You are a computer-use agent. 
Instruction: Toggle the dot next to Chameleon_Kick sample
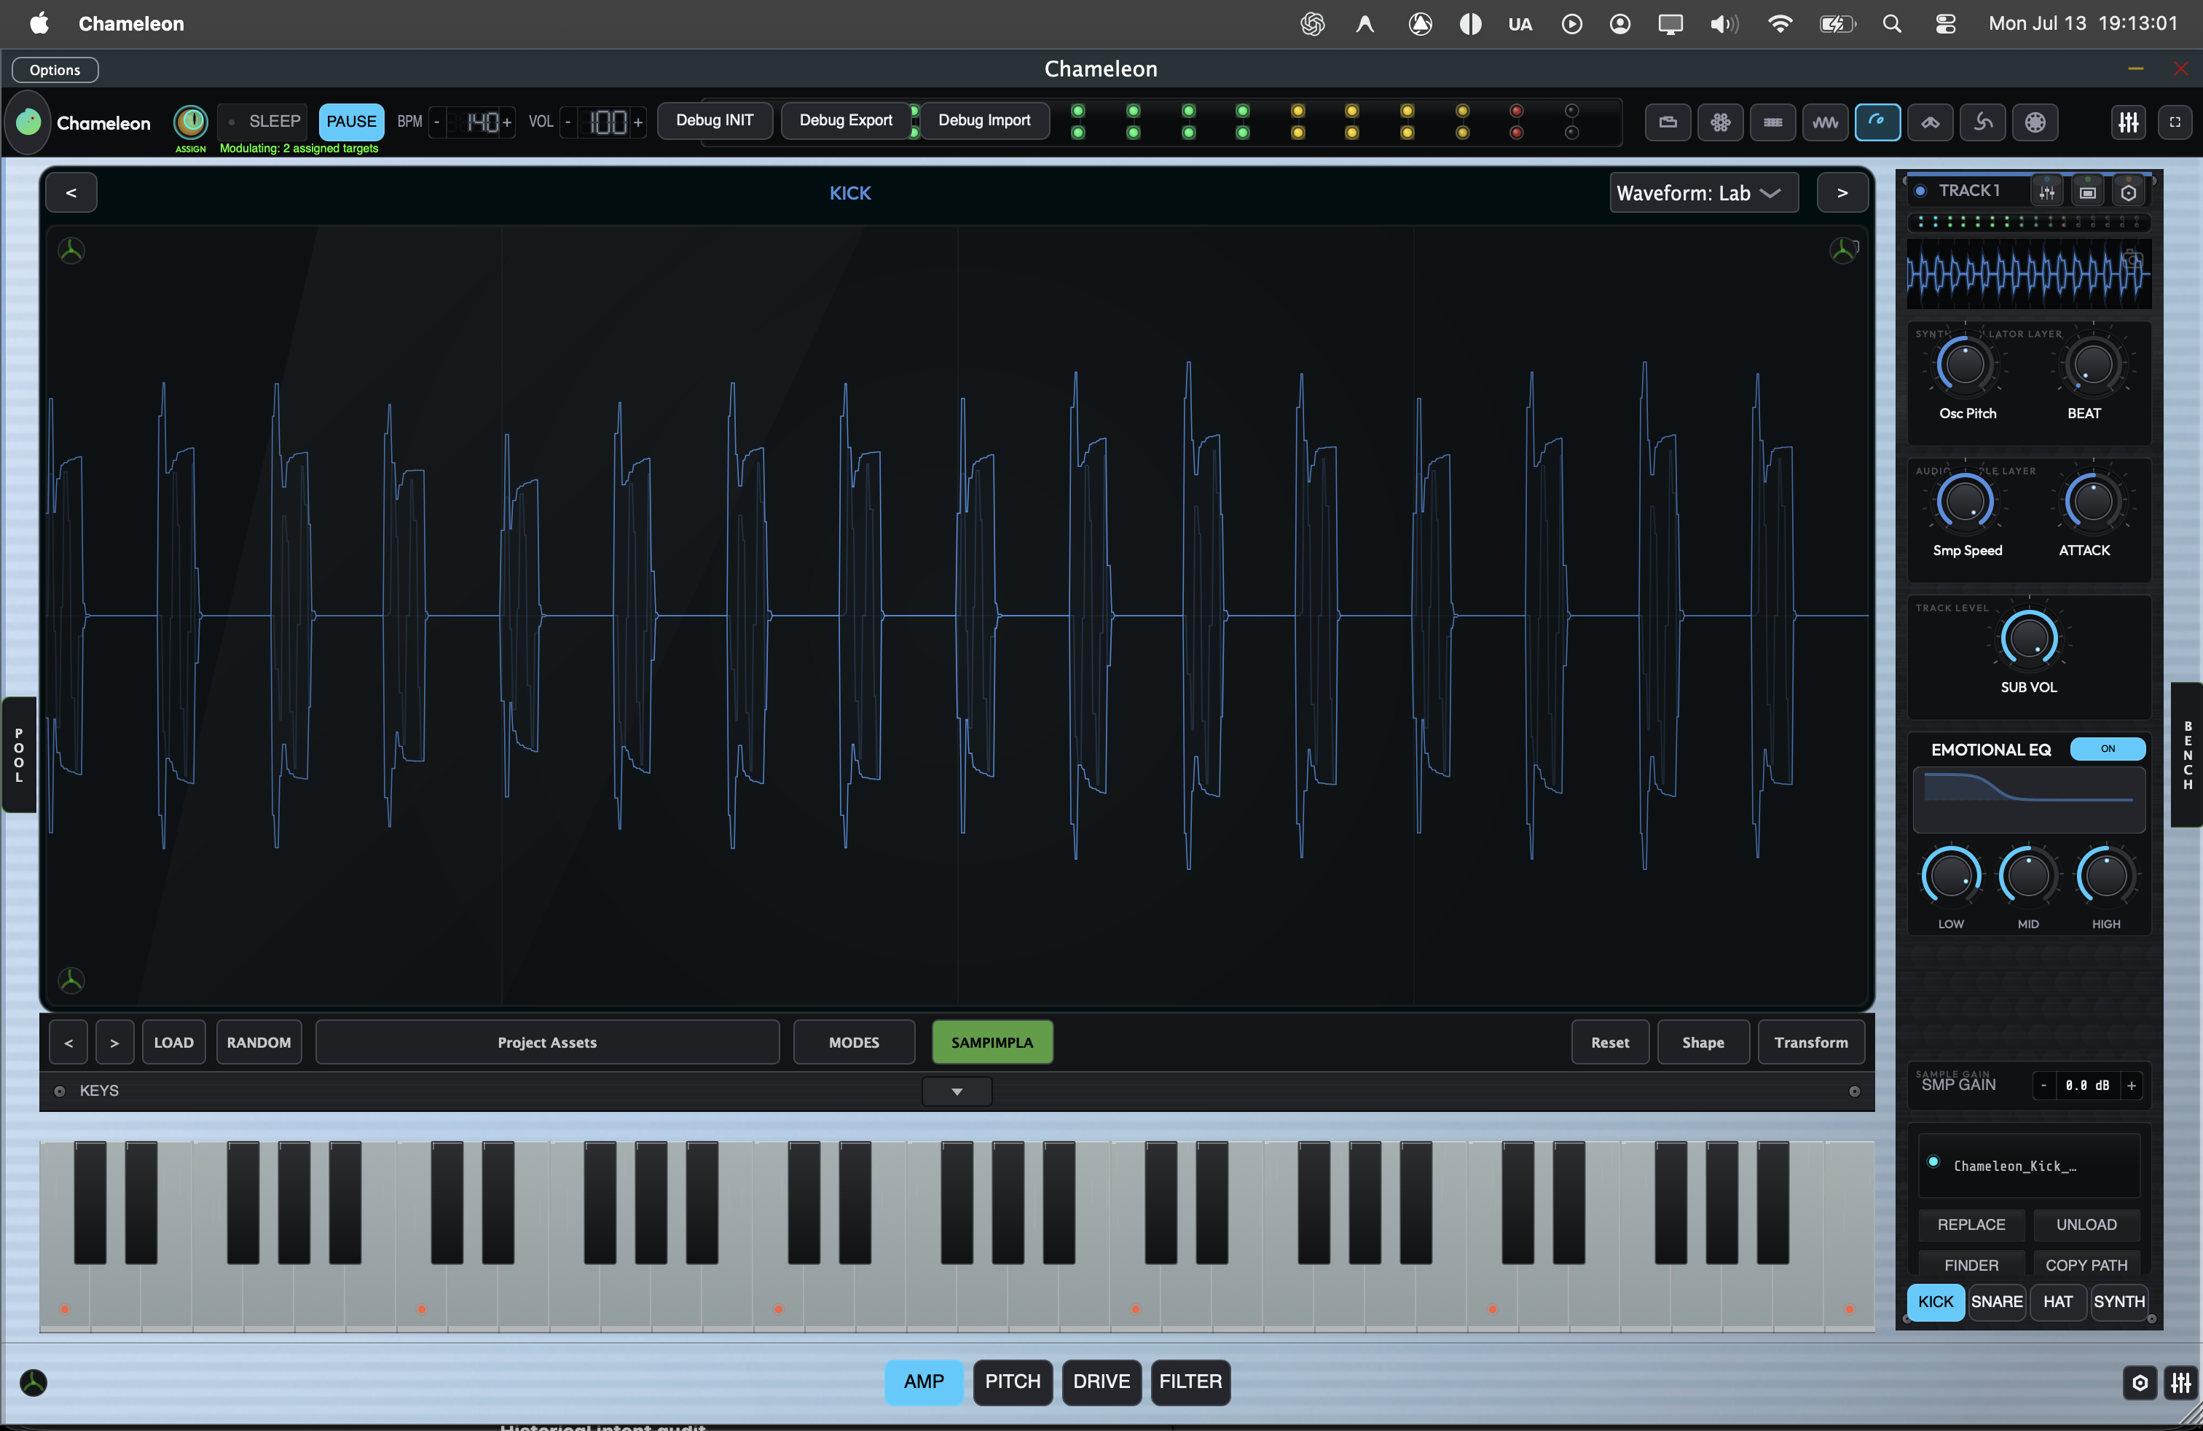[x=1933, y=1163]
